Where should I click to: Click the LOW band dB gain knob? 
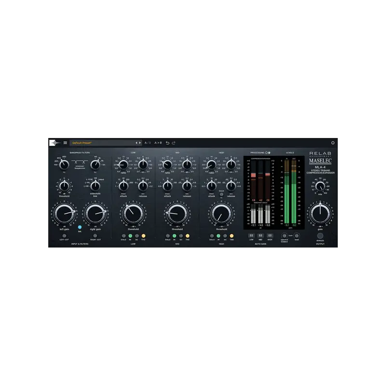(143, 165)
